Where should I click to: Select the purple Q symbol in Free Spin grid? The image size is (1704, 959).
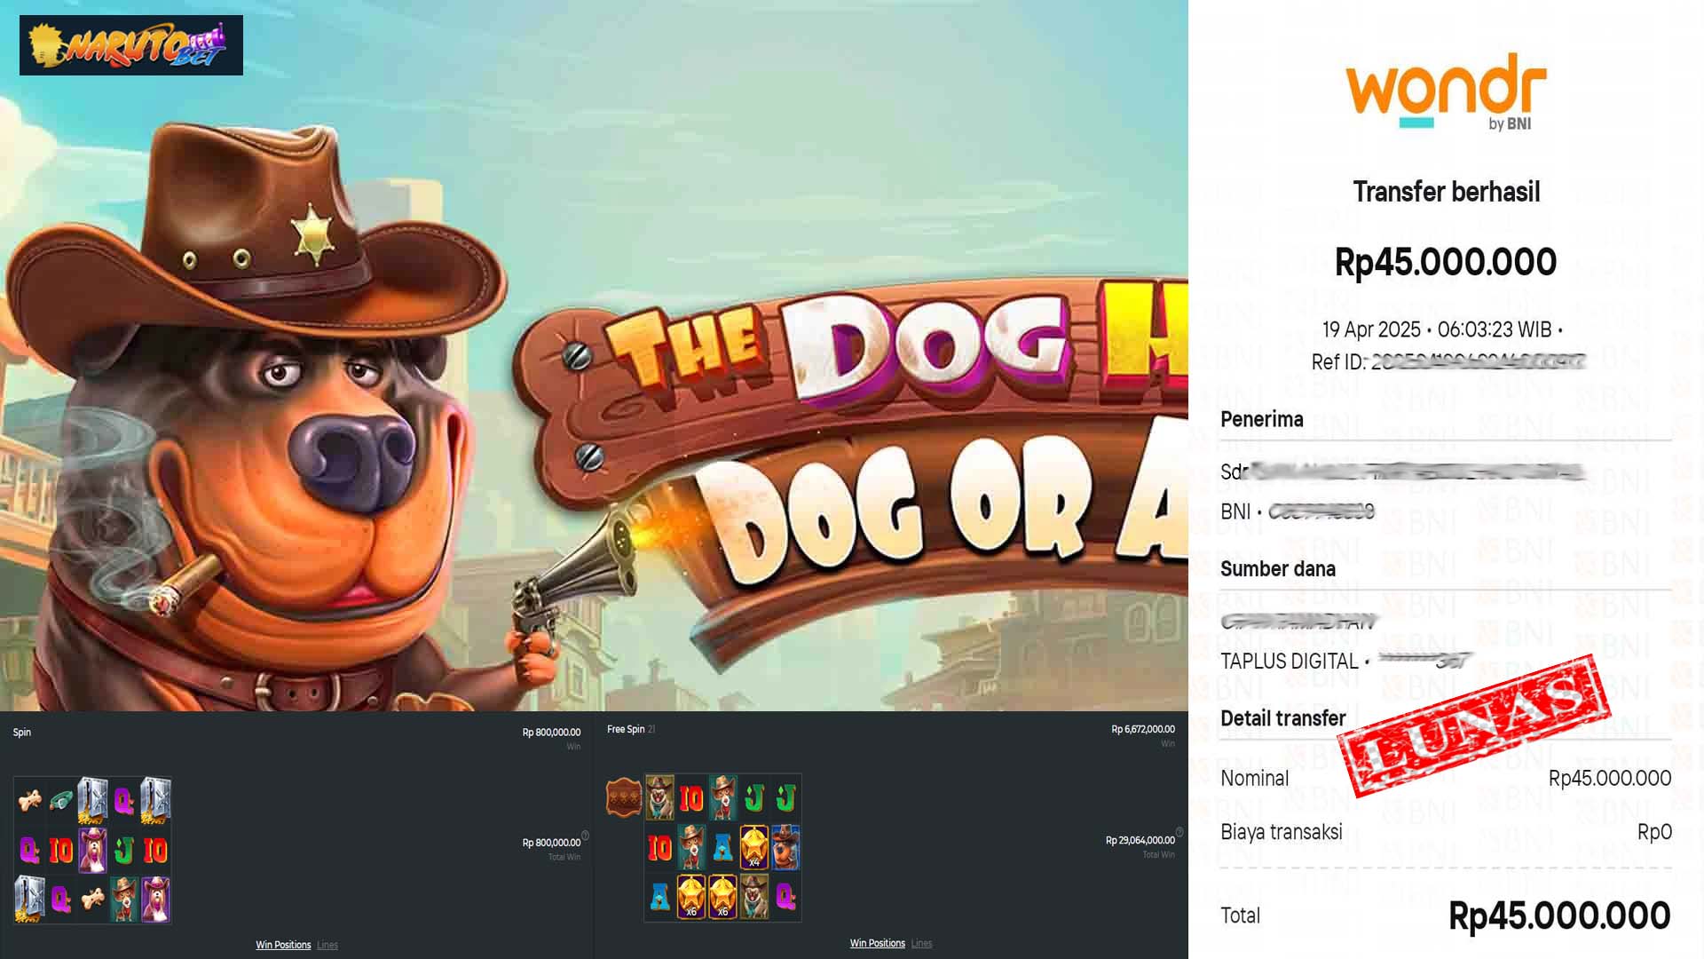(785, 897)
